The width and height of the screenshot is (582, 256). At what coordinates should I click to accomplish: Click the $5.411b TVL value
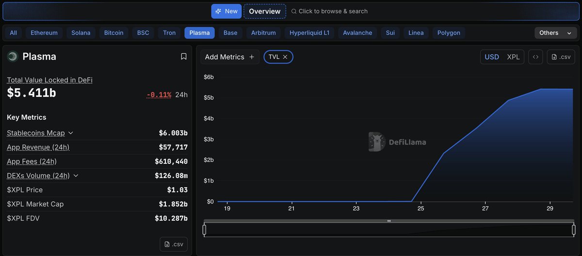point(32,93)
